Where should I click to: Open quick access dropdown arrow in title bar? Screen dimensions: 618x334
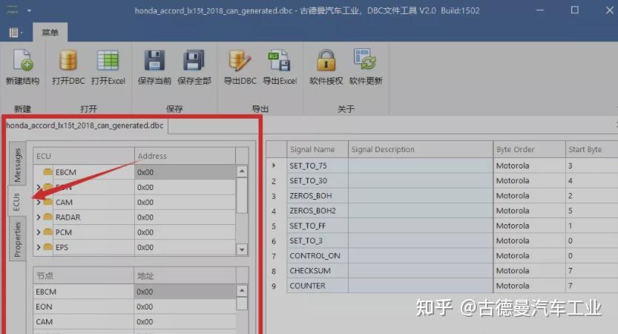[29, 10]
